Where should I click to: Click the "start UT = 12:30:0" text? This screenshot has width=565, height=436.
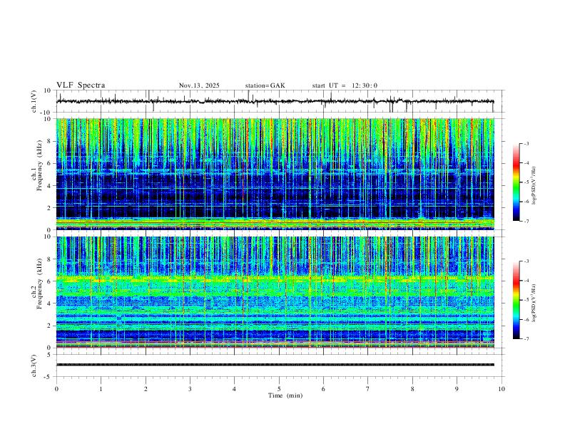pyautogui.click(x=345, y=85)
